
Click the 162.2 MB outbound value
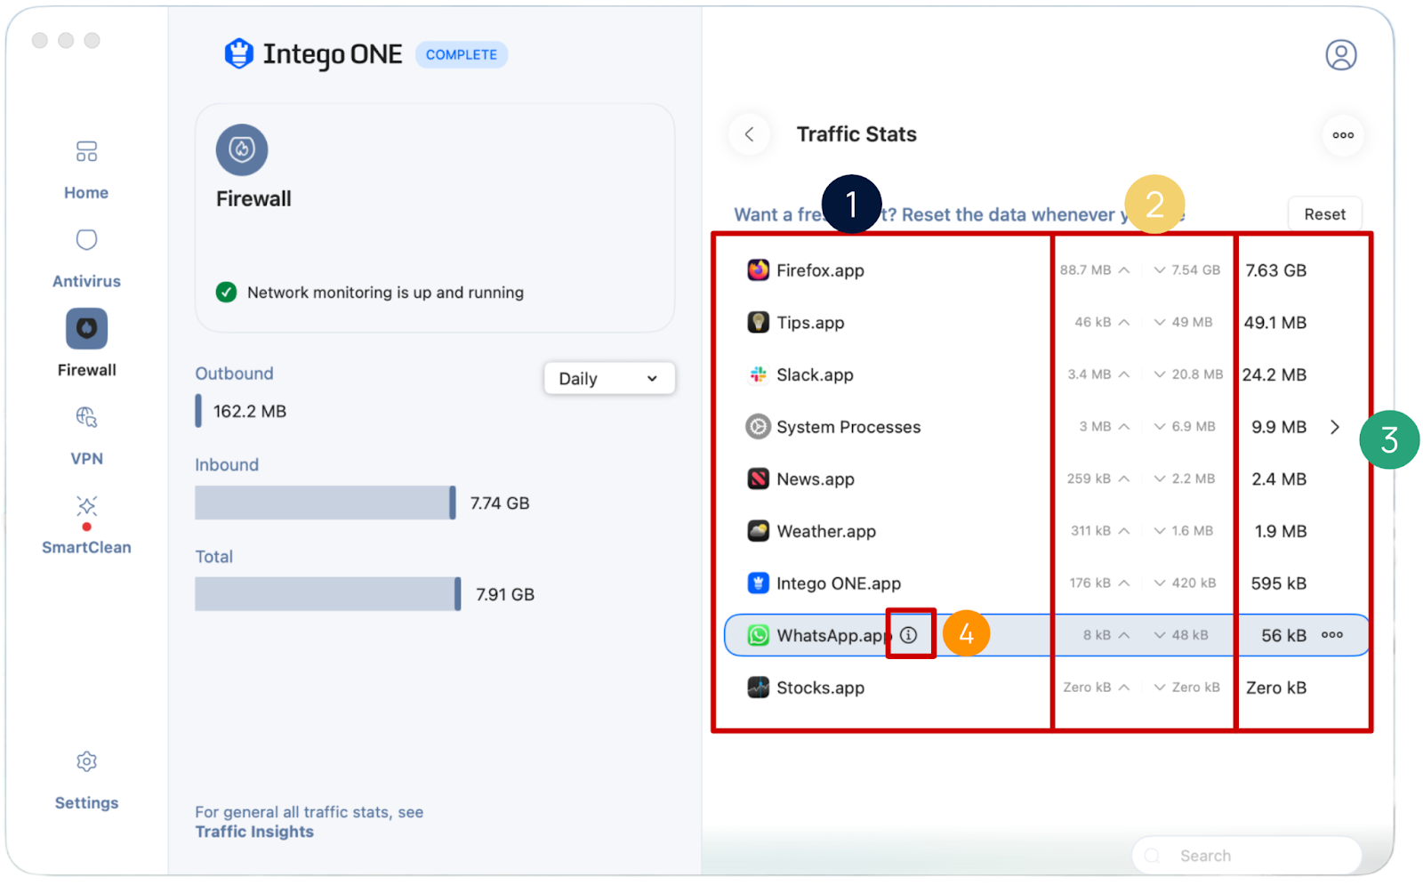(x=250, y=411)
